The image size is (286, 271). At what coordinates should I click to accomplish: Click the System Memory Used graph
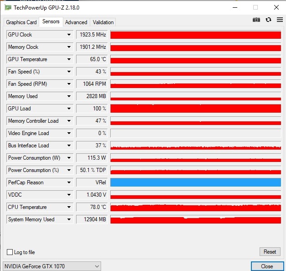[195, 219]
